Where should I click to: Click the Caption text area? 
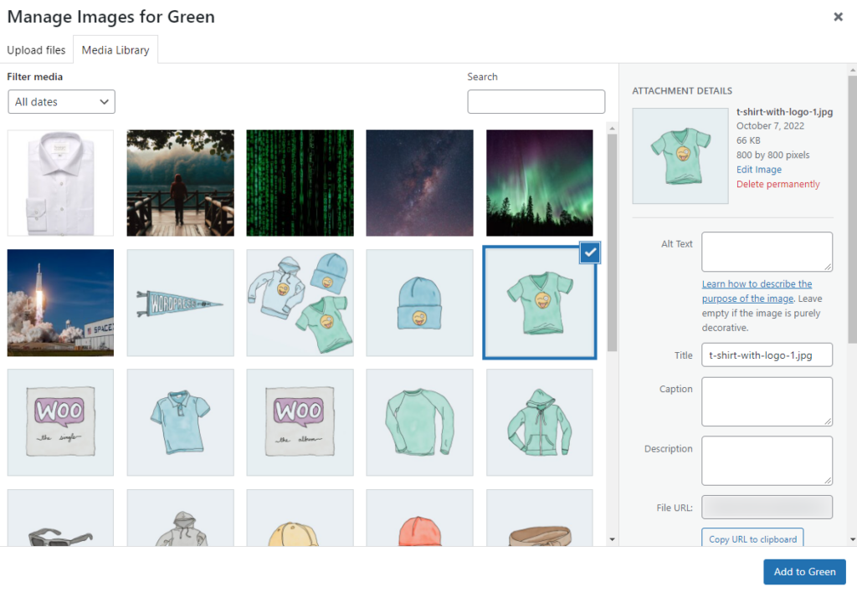pyautogui.click(x=767, y=401)
